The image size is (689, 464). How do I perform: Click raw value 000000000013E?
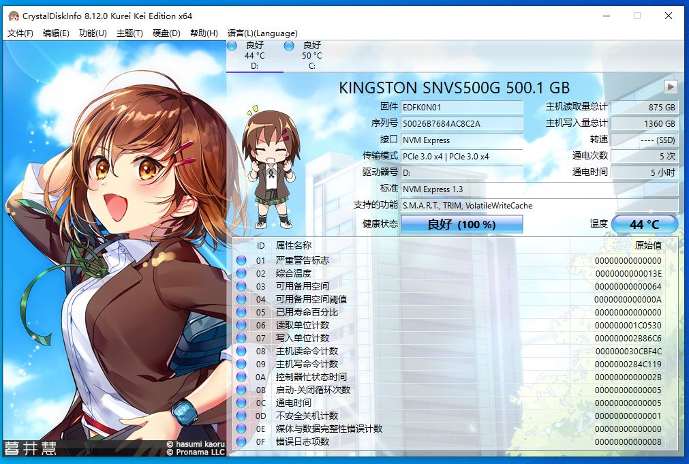click(628, 273)
